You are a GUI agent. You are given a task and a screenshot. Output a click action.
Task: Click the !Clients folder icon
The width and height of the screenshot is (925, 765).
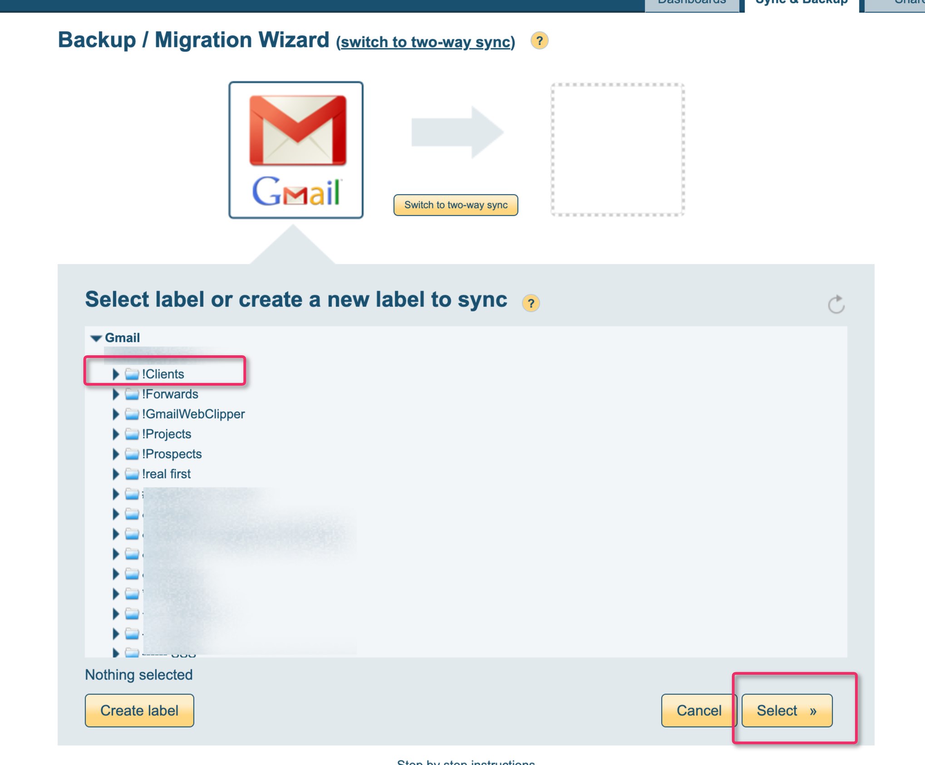(132, 374)
